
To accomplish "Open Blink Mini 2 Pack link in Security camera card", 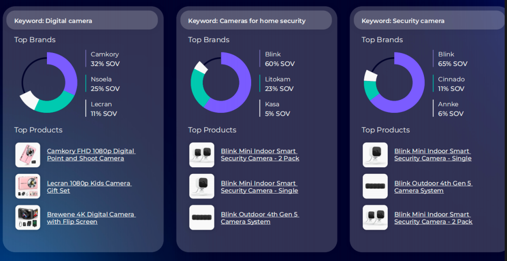I will point(433,218).
